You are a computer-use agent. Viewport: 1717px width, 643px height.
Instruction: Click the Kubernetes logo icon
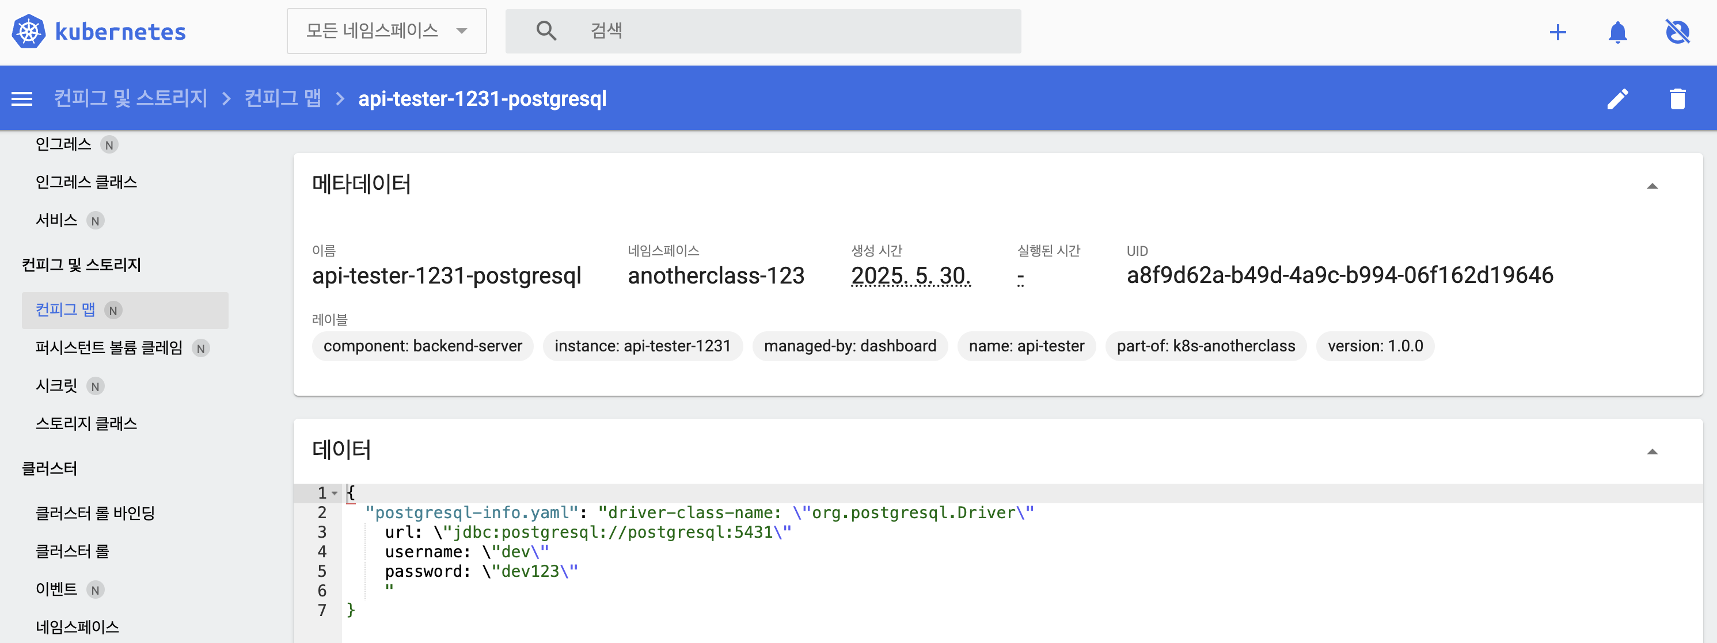click(29, 31)
